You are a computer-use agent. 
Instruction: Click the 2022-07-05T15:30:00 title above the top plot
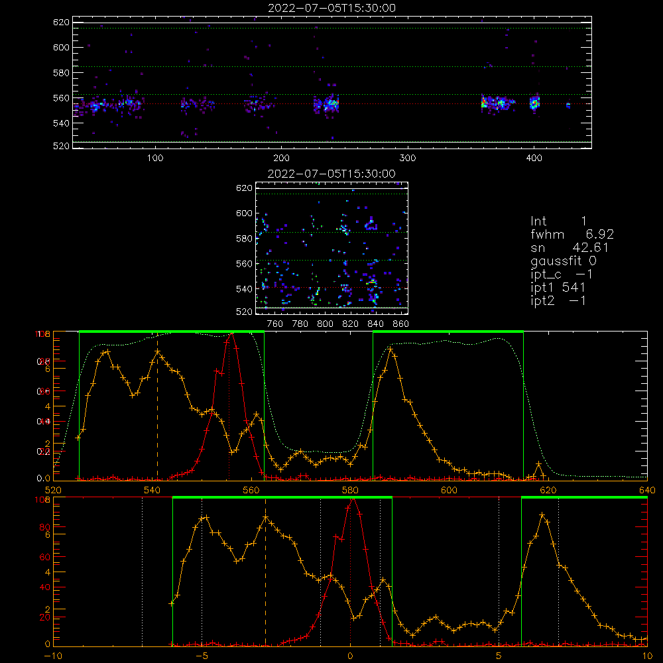[x=332, y=8]
